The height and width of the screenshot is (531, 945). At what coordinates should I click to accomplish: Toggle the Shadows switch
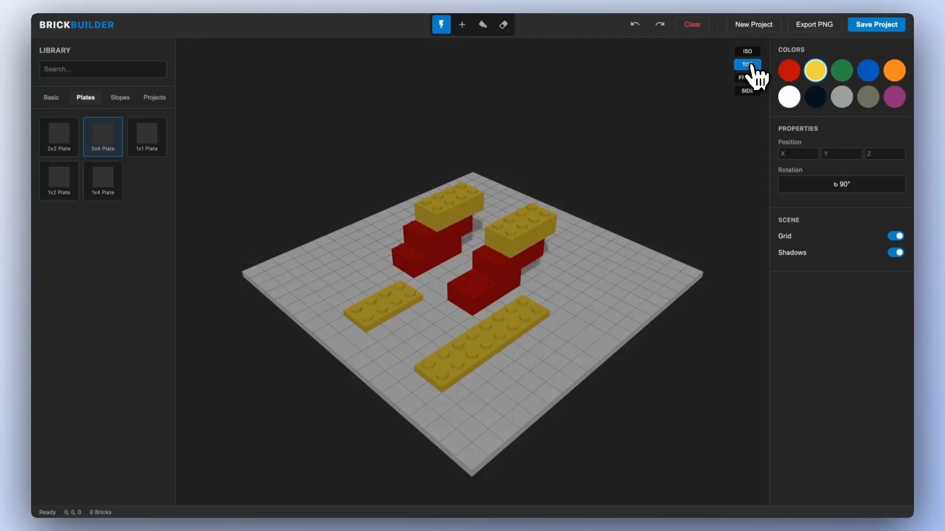click(896, 253)
